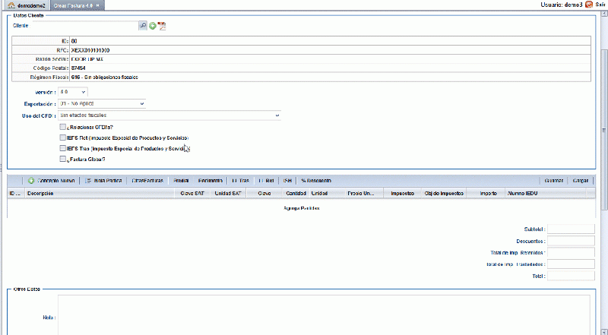Enable the IEPS Tras checkbox
608x335 pixels.
tap(62, 148)
